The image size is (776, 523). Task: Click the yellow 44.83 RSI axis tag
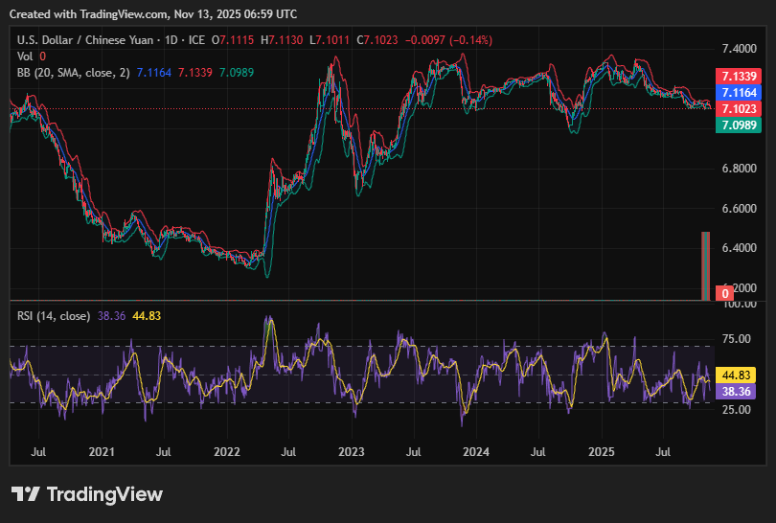click(738, 375)
